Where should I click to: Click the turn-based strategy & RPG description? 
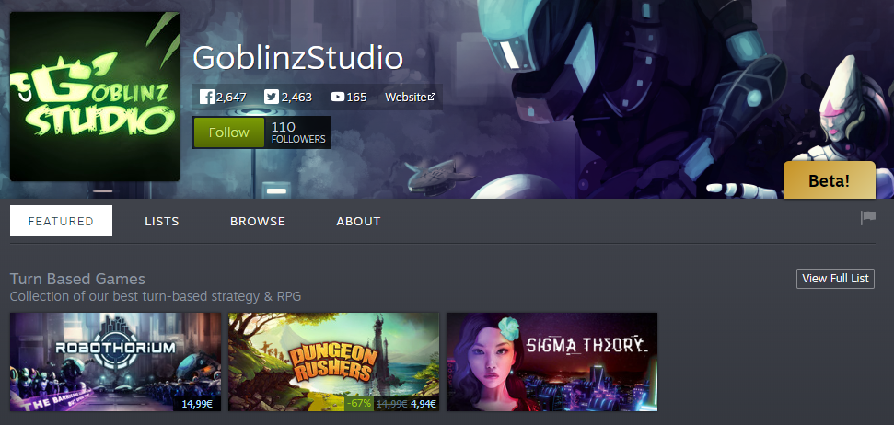click(156, 297)
